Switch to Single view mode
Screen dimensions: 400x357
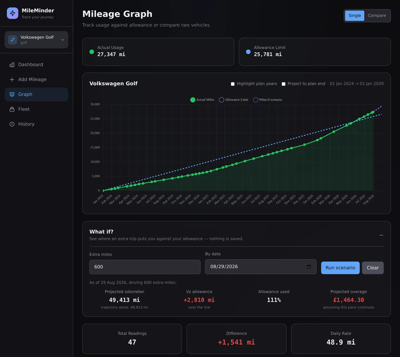pyautogui.click(x=355, y=16)
